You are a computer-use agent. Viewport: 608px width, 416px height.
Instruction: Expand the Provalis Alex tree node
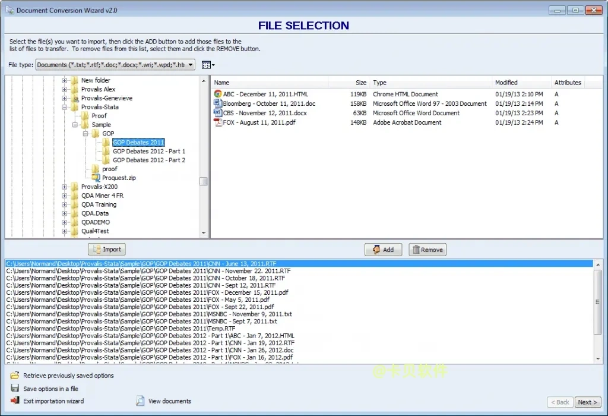(x=64, y=89)
